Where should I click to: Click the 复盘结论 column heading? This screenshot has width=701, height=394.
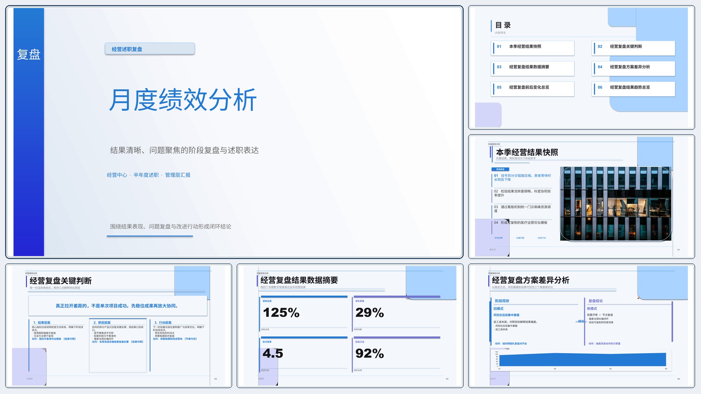(x=595, y=301)
